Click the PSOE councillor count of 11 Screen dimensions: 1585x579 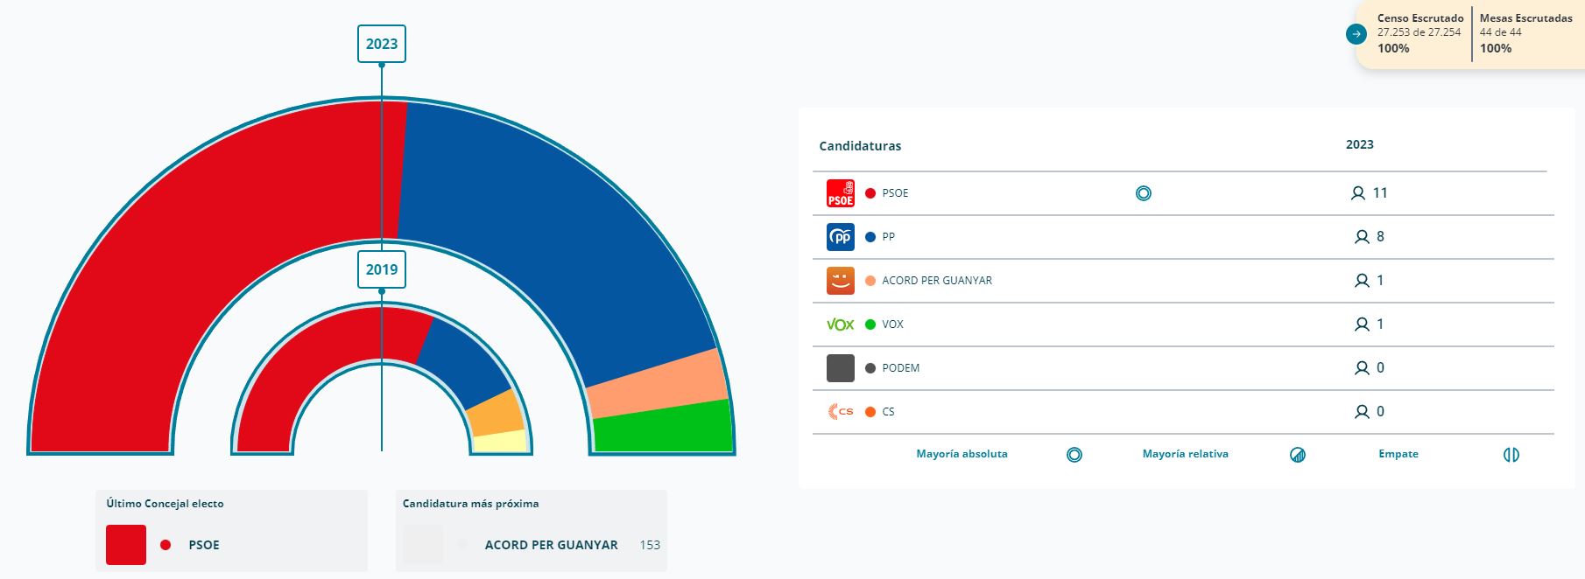[1379, 193]
